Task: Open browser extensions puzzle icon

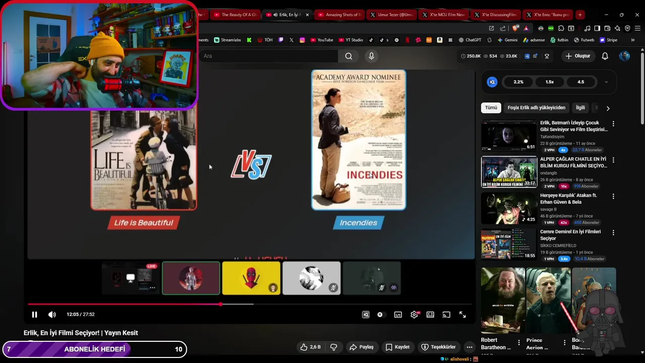Action: point(561,28)
